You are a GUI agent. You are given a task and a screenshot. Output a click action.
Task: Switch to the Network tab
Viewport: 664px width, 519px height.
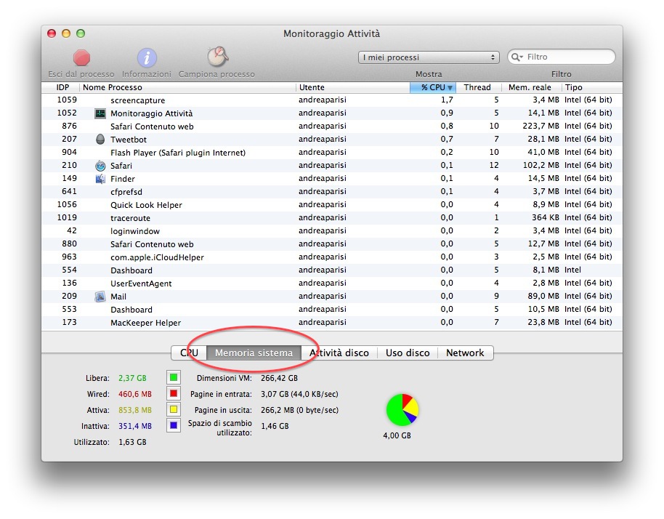pyautogui.click(x=465, y=353)
